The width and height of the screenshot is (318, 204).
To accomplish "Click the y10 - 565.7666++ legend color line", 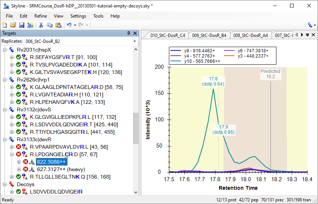I will pos(175,61).
